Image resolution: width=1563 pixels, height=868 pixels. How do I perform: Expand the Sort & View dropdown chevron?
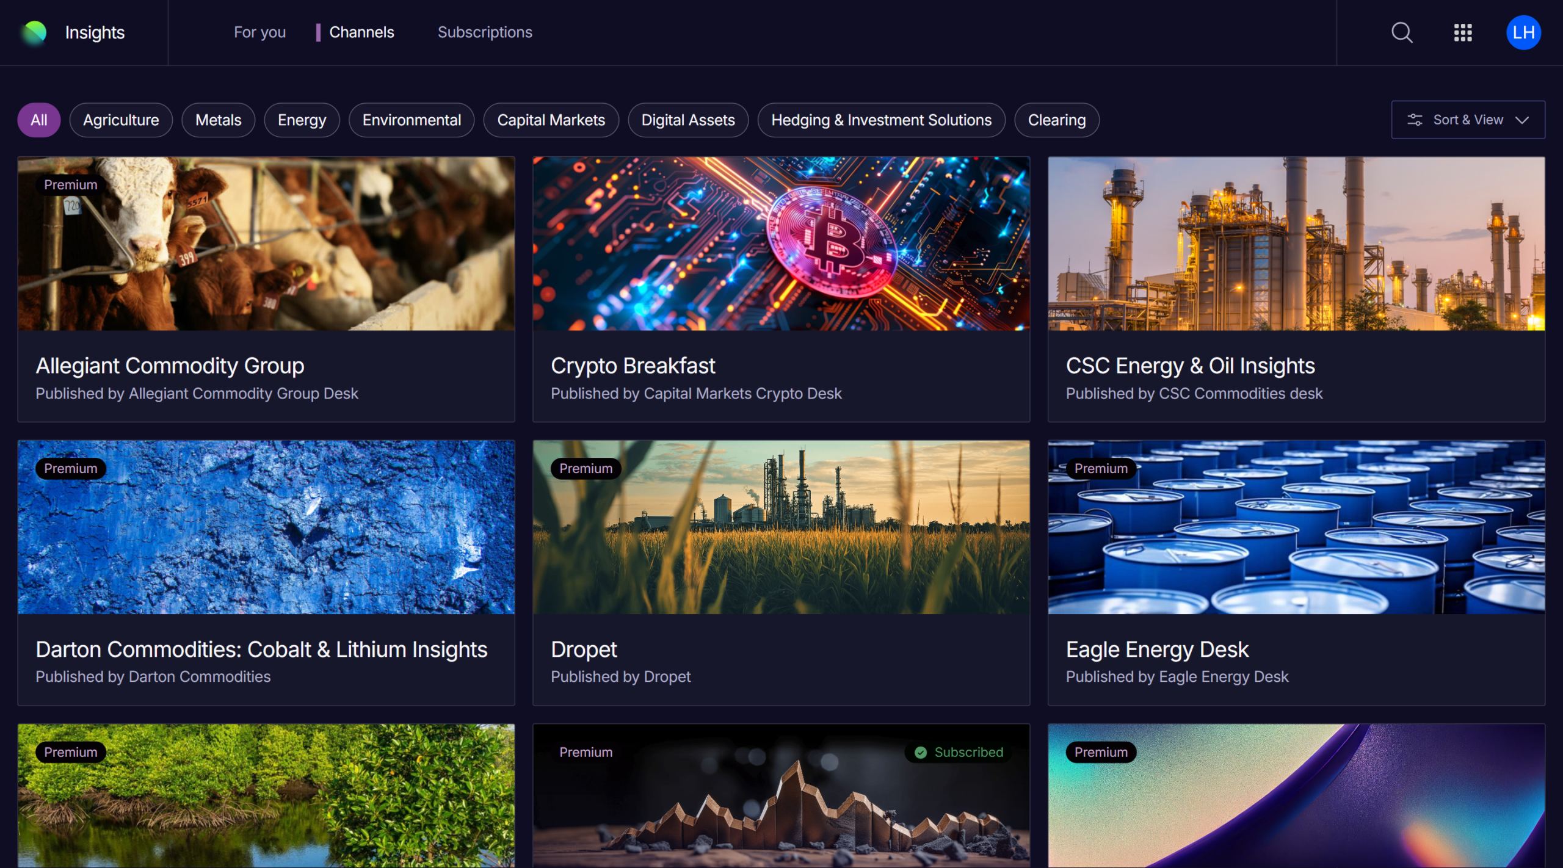(1522, 120)
